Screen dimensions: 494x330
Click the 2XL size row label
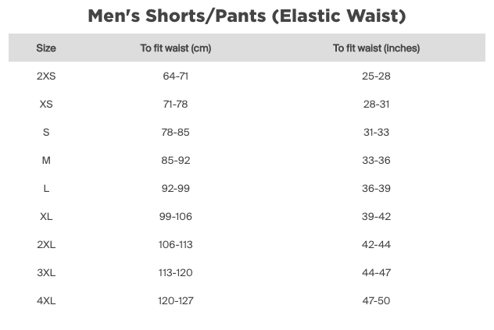[46, 245]
